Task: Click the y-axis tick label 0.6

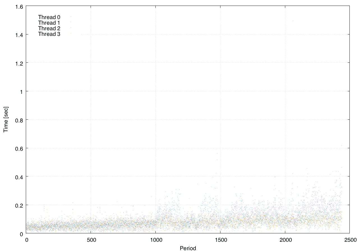Action: [19, 148]
